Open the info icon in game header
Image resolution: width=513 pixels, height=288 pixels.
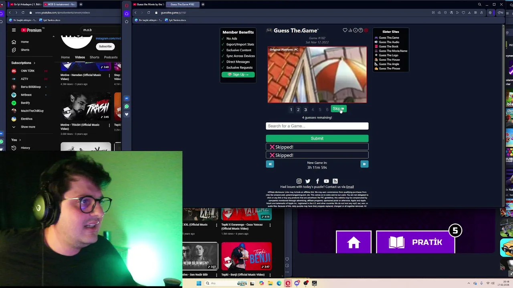pyautogui.click(x=355, y=30)
